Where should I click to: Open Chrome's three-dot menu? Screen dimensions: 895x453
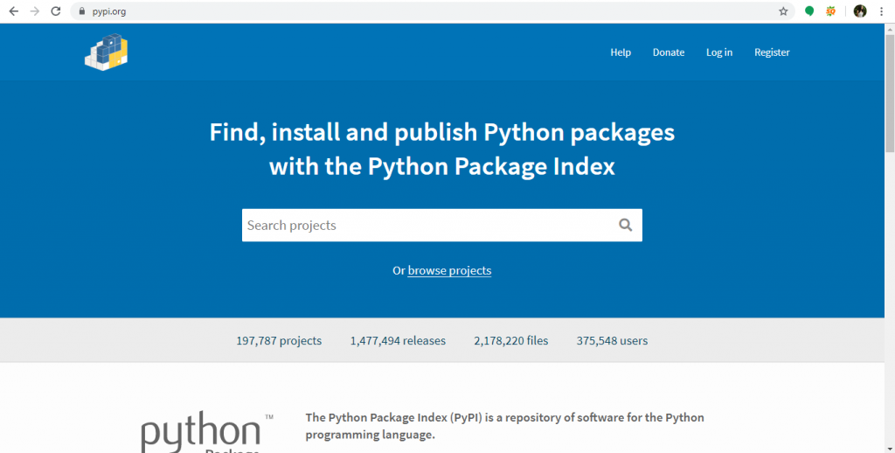point(881,10)
